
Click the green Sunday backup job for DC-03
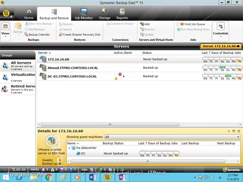[x=228, y=76]
